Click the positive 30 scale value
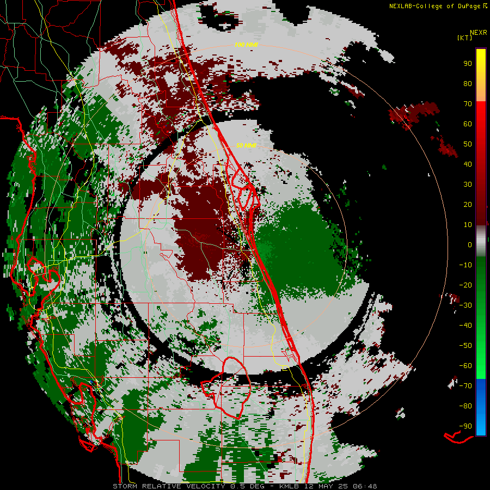 point(468,185)
